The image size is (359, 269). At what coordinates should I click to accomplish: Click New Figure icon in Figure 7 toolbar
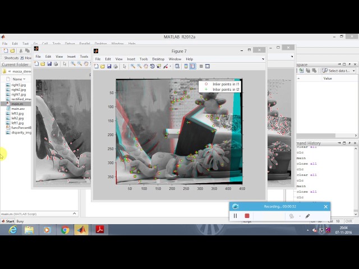click(x=96, y=66)
